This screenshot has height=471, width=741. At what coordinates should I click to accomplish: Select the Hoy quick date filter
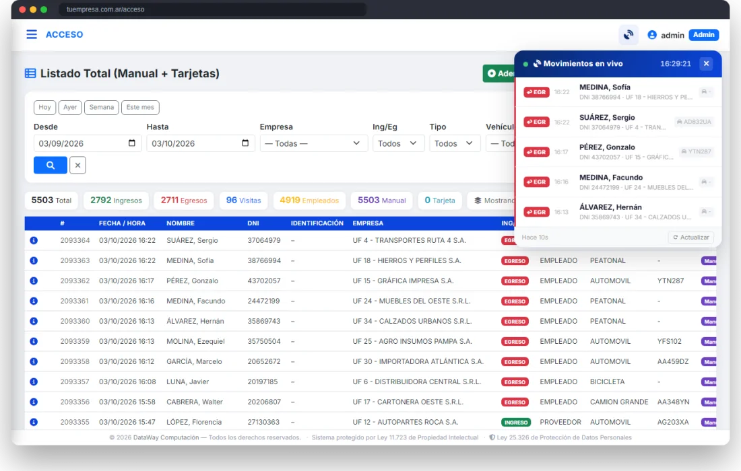(45, 108)
